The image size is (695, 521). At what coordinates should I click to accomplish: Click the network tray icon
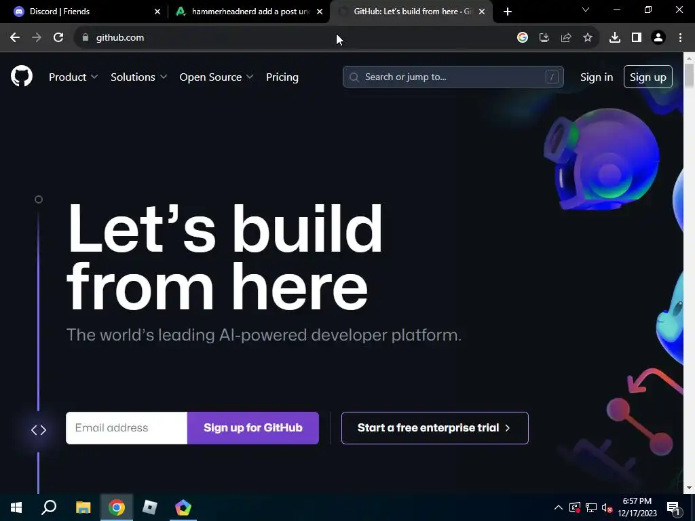coord(591,507)
